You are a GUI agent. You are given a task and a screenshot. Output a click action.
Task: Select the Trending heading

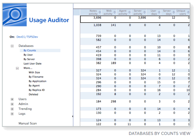(x=25, y=109)
